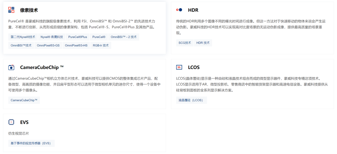
Task: Click the LCOS card heading
Action: click(x=194, y=67)
